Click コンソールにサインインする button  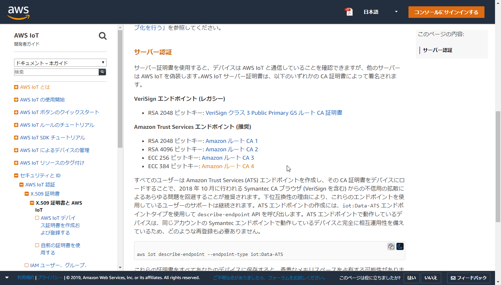click(446, 12)
